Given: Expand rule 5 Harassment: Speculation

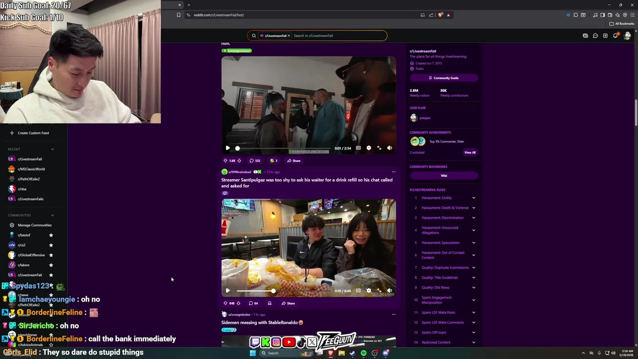Looking at the screenshot, I should click(x=474, y=243).
